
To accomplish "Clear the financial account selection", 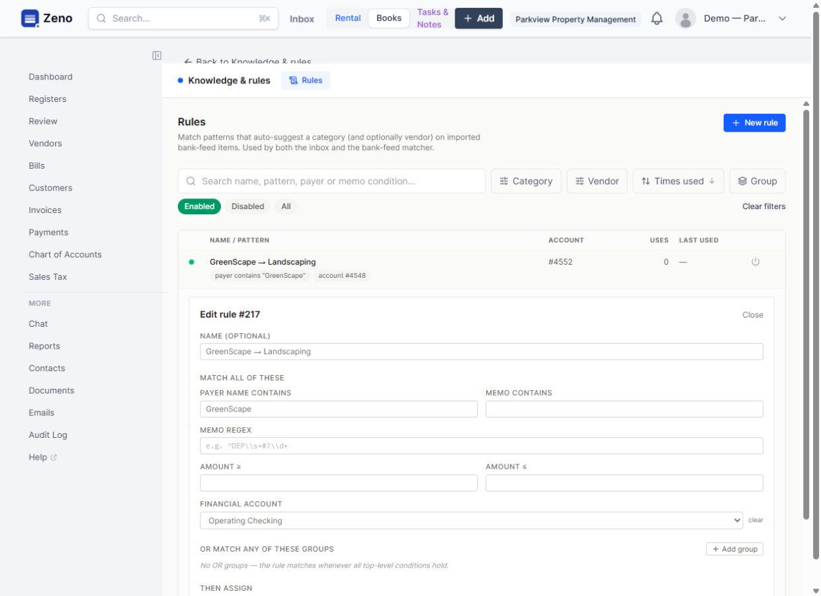I will pyautogui.click(x=756, y=520).
